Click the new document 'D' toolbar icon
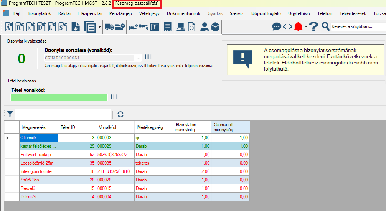386x211 pixels. click(41, 27)
